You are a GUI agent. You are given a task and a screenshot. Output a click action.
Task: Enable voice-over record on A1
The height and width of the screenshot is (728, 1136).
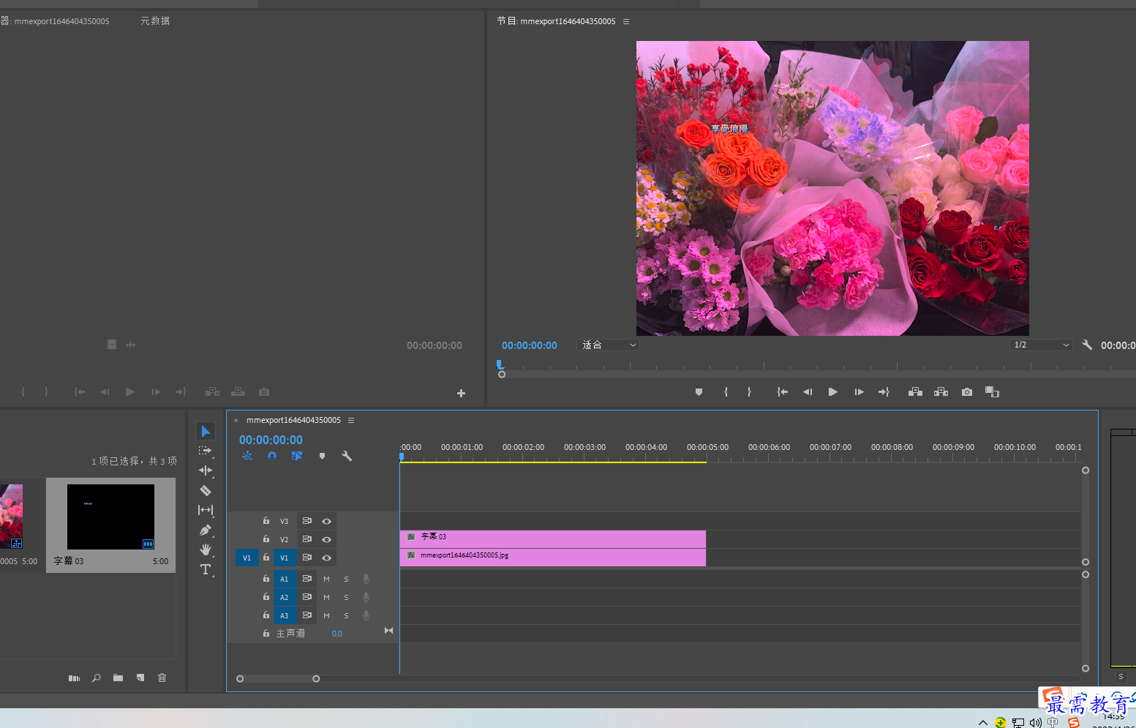click(366, 579)
